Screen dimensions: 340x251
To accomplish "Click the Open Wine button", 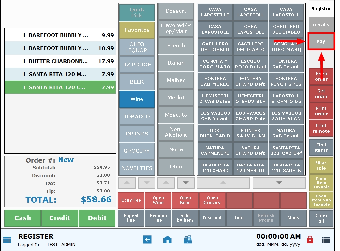I will click(x=158, y=200).
